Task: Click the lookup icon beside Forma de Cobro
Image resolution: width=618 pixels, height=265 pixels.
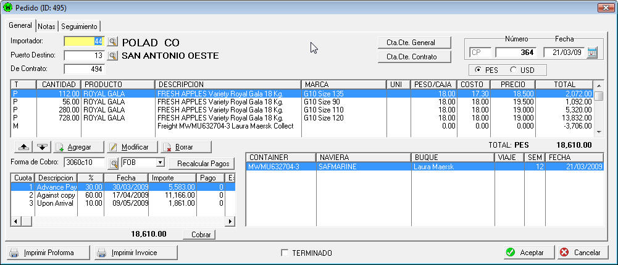Action: [x=114, y=163]
